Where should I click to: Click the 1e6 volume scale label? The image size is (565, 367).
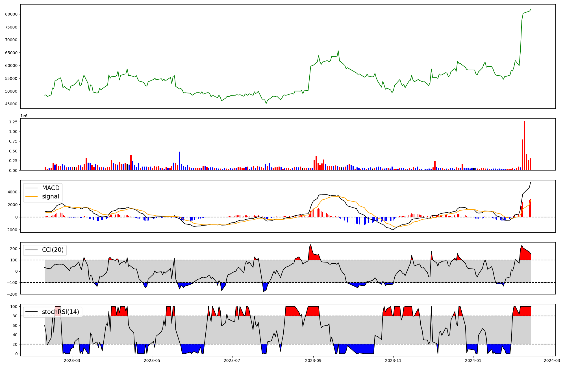[x=24, y=116]
